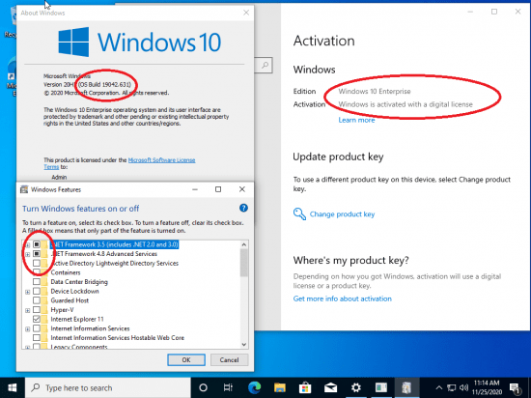Click the Windows Features title bar icon
The width and height of the screenshot is (531, 398).
point(24,189)
